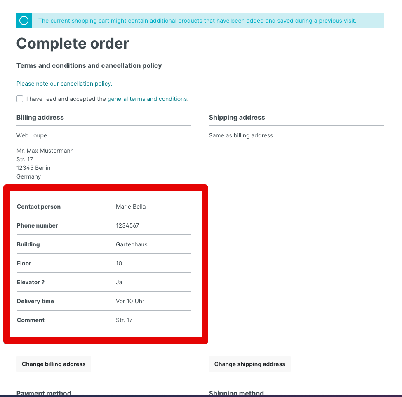
Task: Click the Delivery time value Vor 10 Uhr
Action: coord(130,301)
